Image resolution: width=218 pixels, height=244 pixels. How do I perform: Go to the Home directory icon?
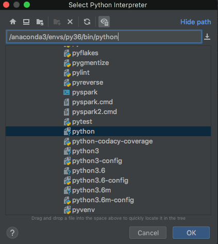click(x=13, y=22)
